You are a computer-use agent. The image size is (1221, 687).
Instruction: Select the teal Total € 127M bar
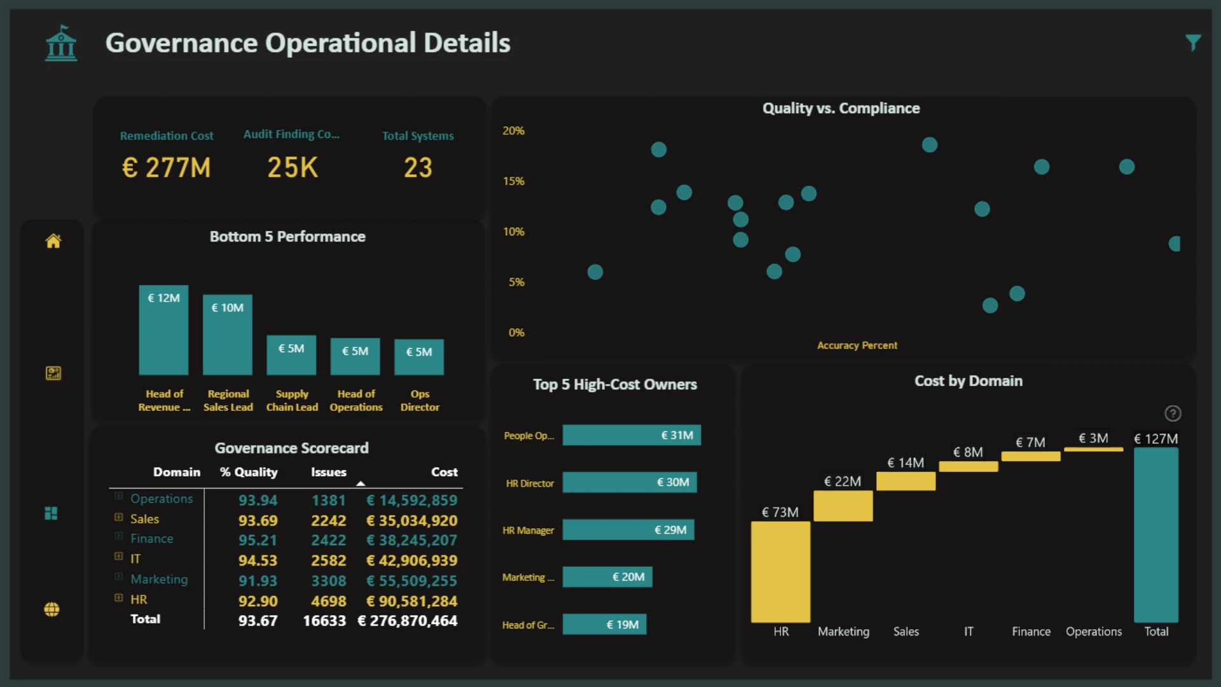point(1156,535)
